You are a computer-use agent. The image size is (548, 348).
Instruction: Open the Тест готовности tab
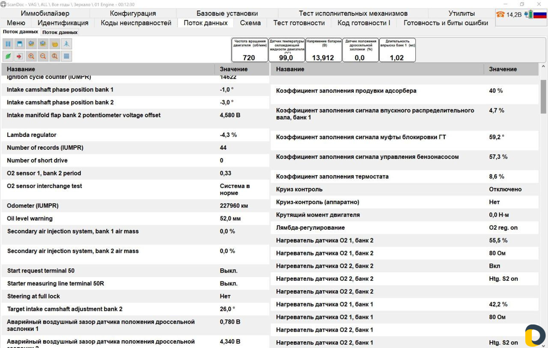[x=299, y=23]
